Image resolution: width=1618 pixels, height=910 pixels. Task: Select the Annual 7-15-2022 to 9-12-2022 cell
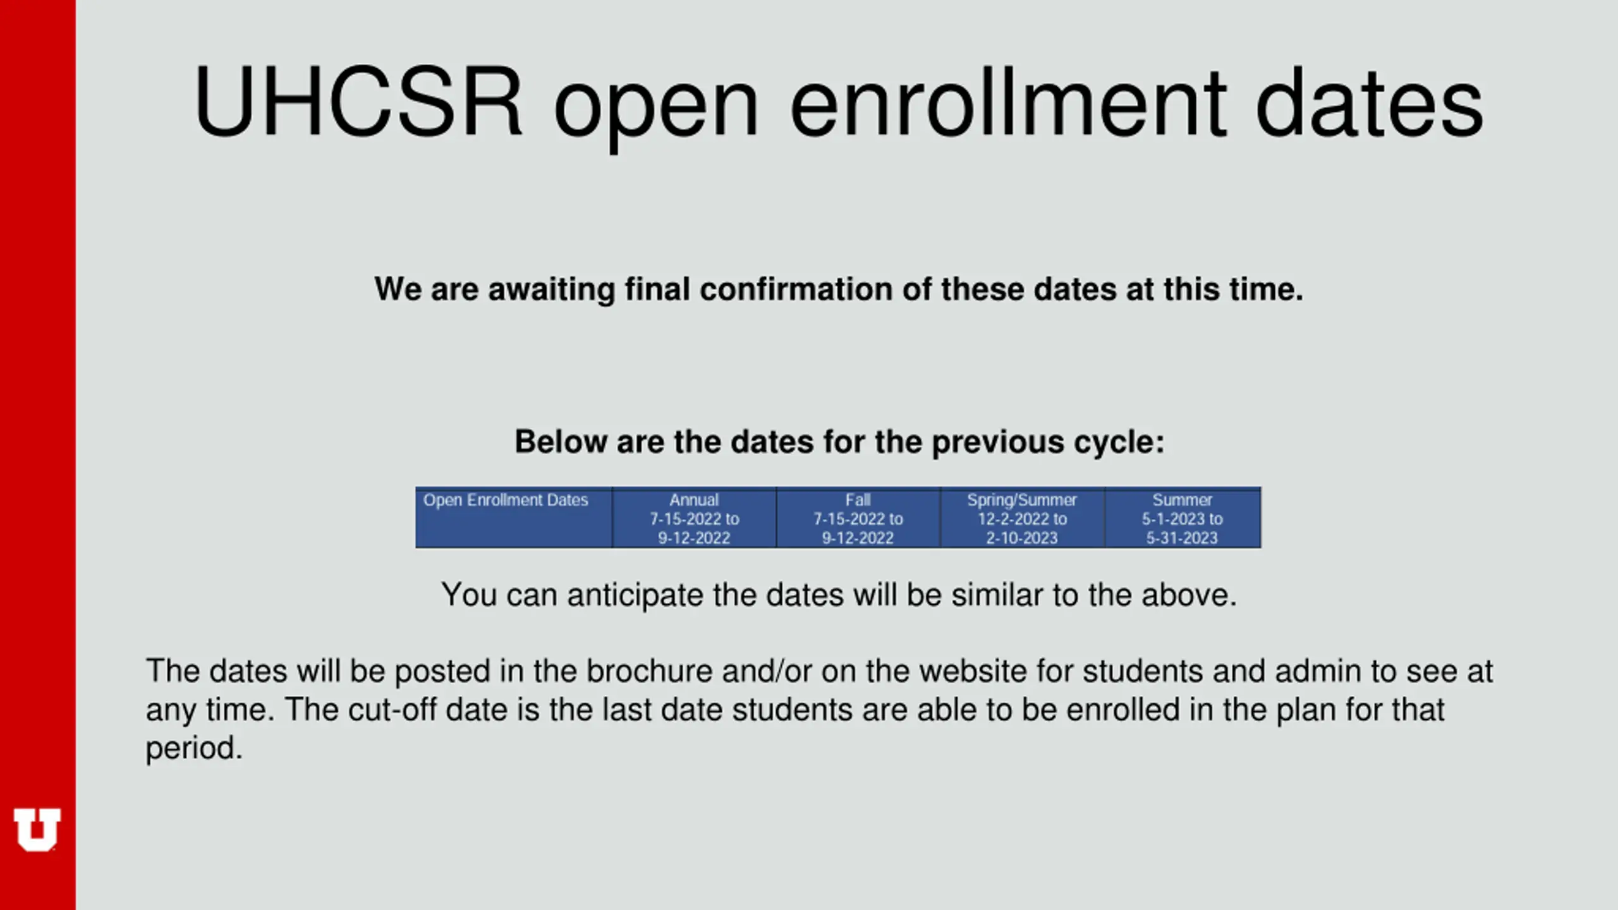[x=694, y=518]
